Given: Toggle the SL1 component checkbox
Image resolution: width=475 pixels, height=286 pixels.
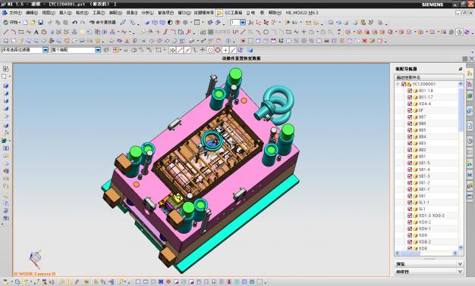Looking at the screenshot, I should click(x=410, y=209).
